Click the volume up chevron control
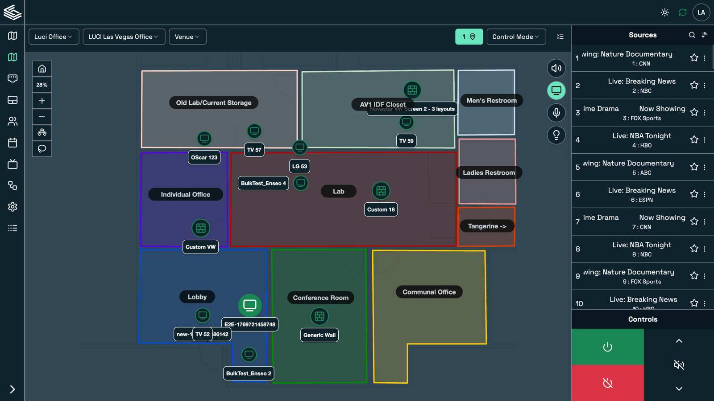The width and height of the screenshot is (714, 401). pos(679,341)
